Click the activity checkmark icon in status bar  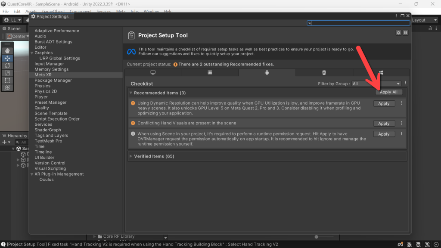436,245
